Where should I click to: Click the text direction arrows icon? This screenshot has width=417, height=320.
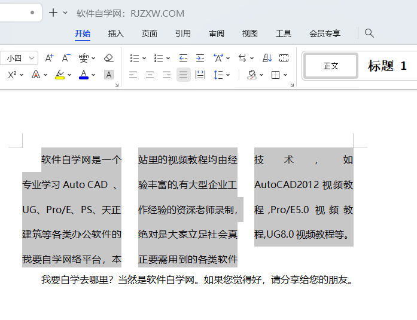coord(242,58)
